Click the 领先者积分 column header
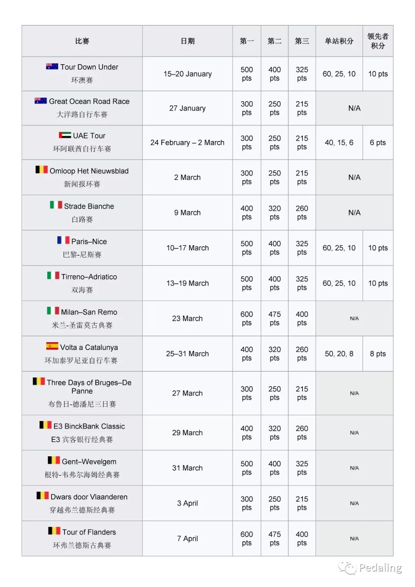Image resolution: width=415 pixels, height=587 pixels. click(x=378, y=41)
